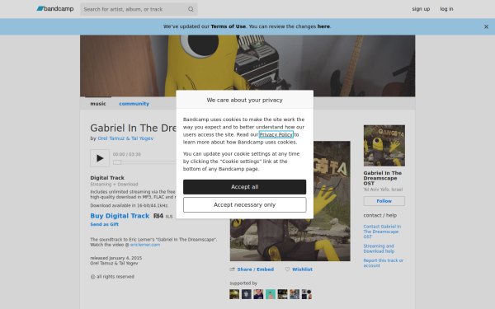Open the third supporter avatar
The image size is (495, 309).
[258, 294]
